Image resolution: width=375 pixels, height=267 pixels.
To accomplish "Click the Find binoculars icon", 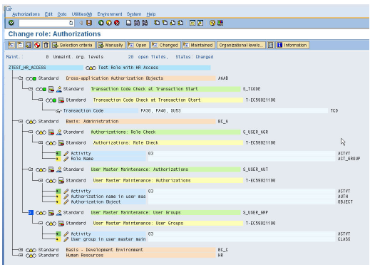I will (x=137, y=23).
